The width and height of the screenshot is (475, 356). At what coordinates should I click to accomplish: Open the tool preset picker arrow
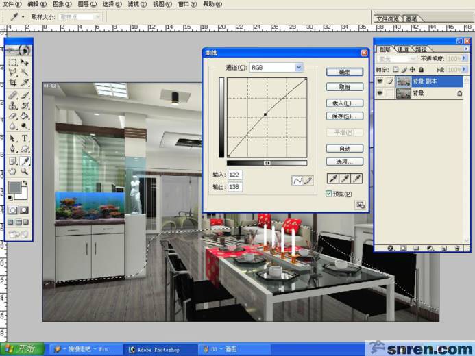(23, 17)
